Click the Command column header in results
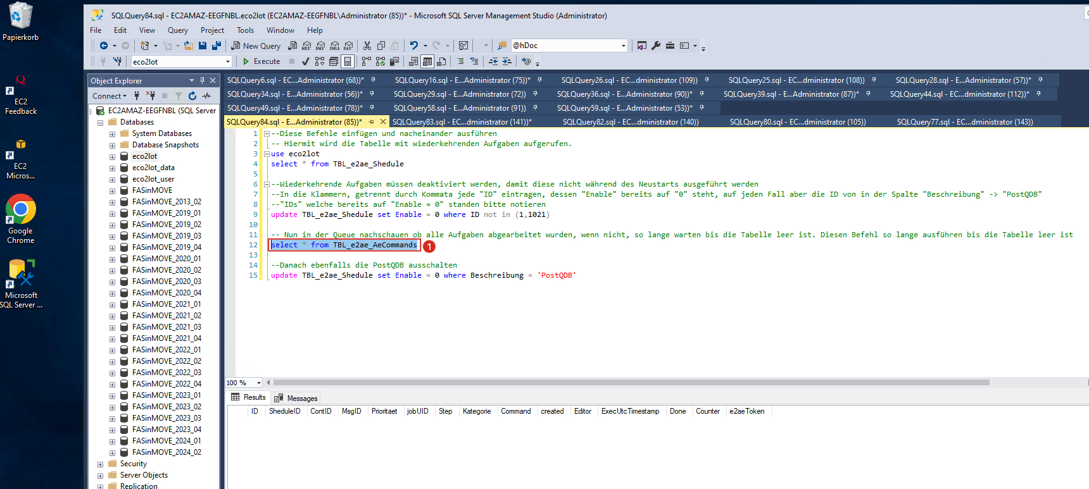This screenshot has height=489, width=1089. point(516,411)
